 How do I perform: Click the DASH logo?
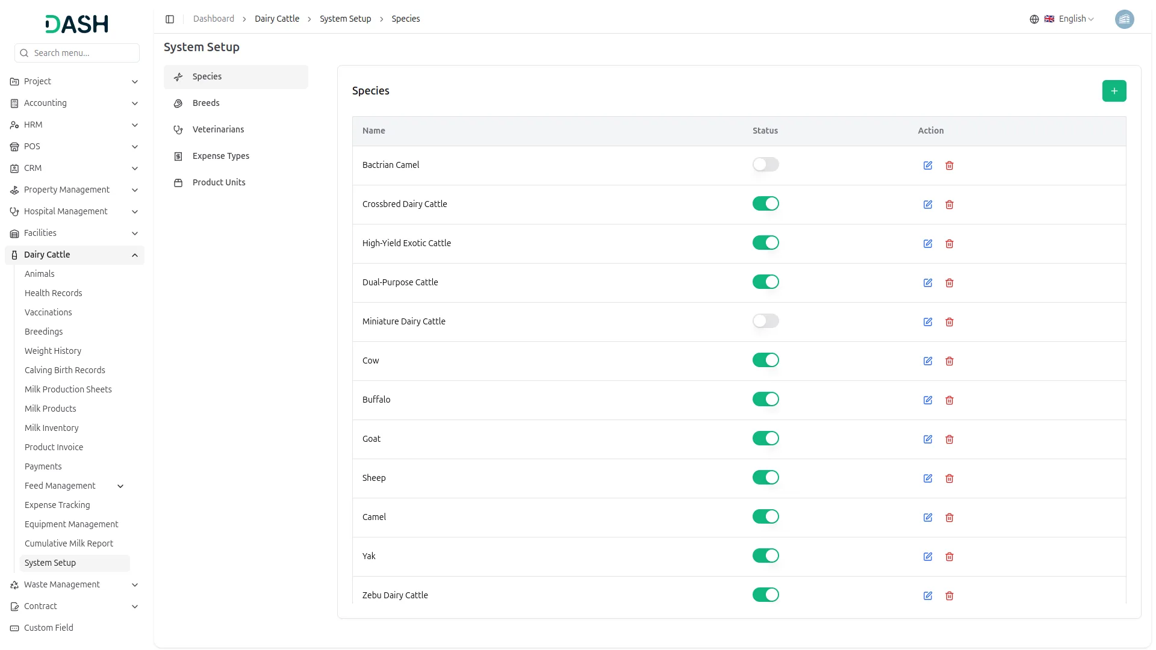(76, 24)
